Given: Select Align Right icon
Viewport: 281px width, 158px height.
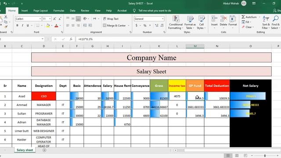Looking at the screenshot, I should (78, 25).
